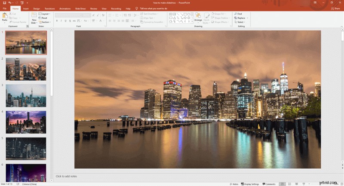Select the Oval shape in gallery
Viewport: 344px width, 186px height.
pos(189,14)
